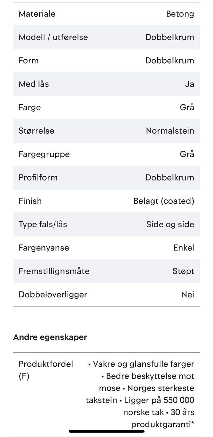The height and width of the screenshot is (437, 213).
Task: Select the Side og side value
Action: 170,224
